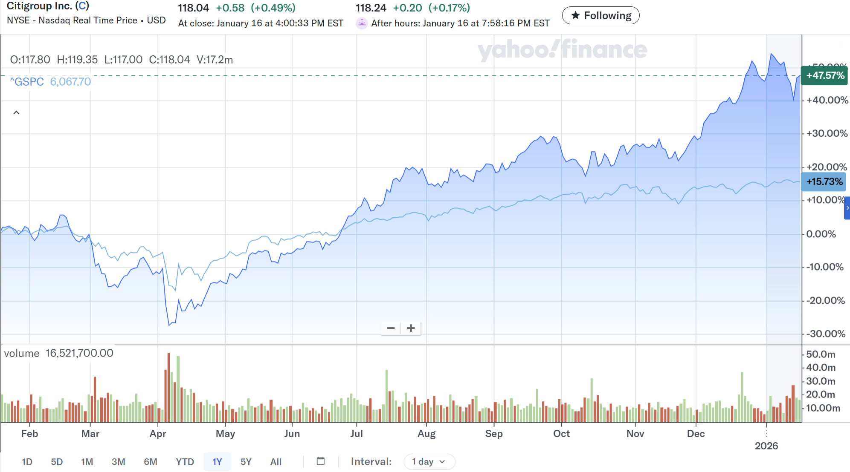Click the +15.73% comparison label
This screenshot has width=850, height=472.
point(824,182)
